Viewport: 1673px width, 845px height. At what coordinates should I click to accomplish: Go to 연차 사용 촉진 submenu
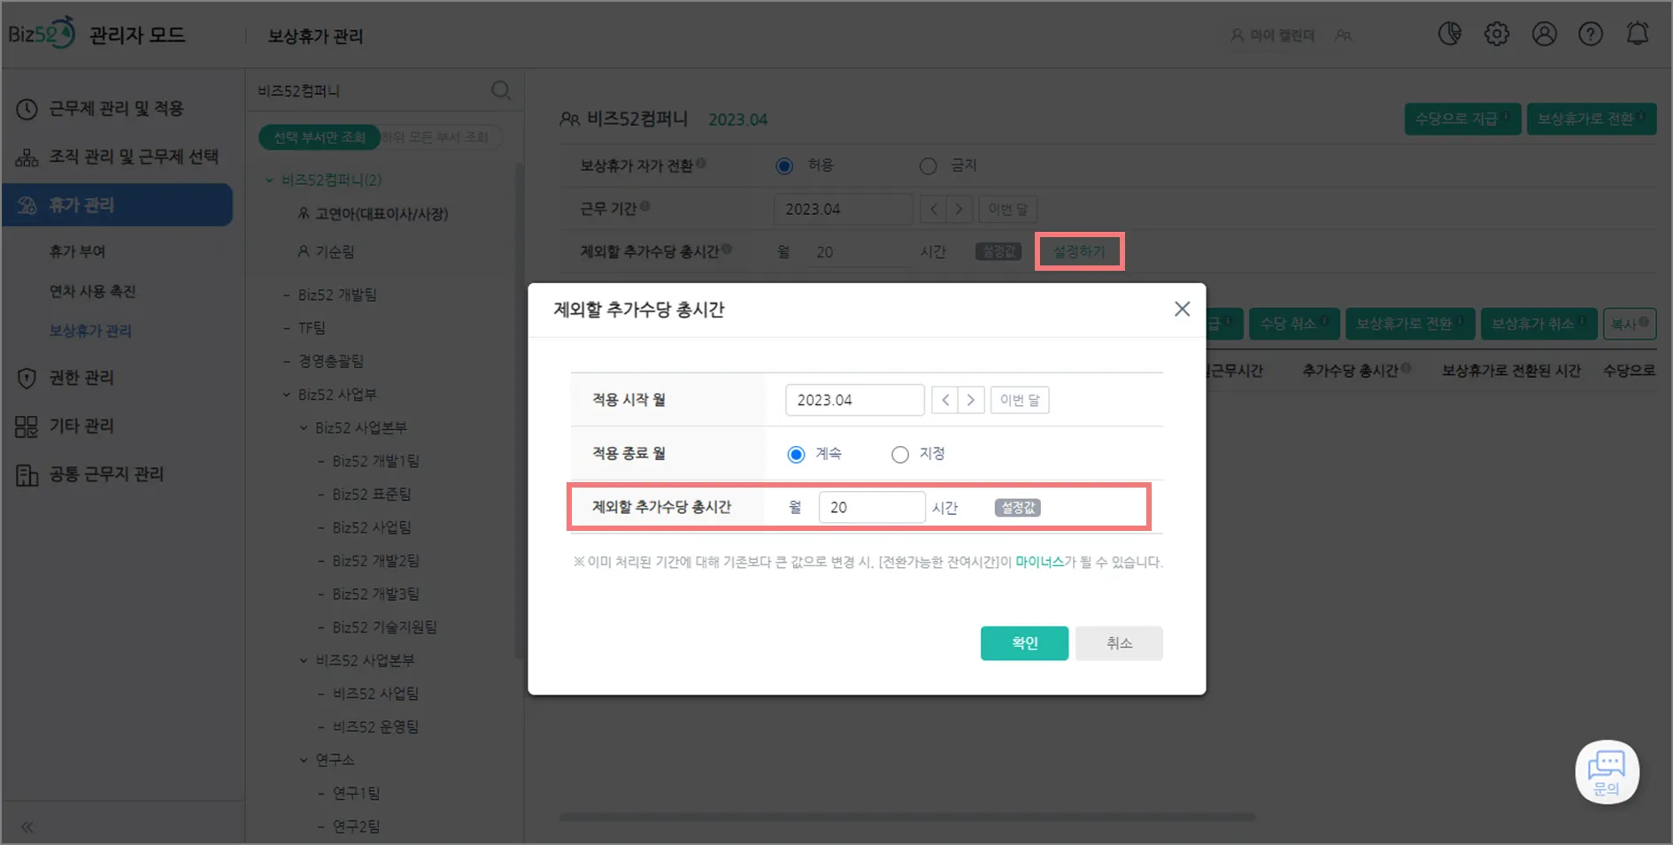point(92,291)
